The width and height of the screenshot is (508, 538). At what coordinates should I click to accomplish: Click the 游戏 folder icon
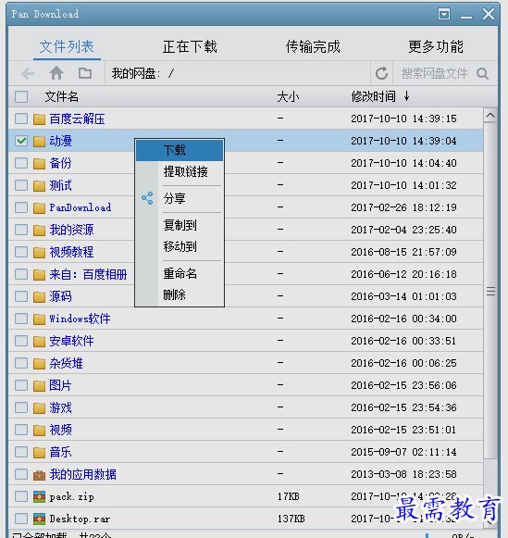click(x=39, y=408)
